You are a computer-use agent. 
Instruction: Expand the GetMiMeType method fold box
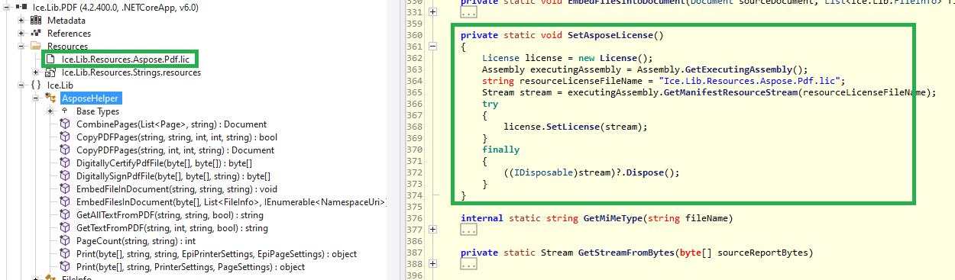[x=433, y=229]
